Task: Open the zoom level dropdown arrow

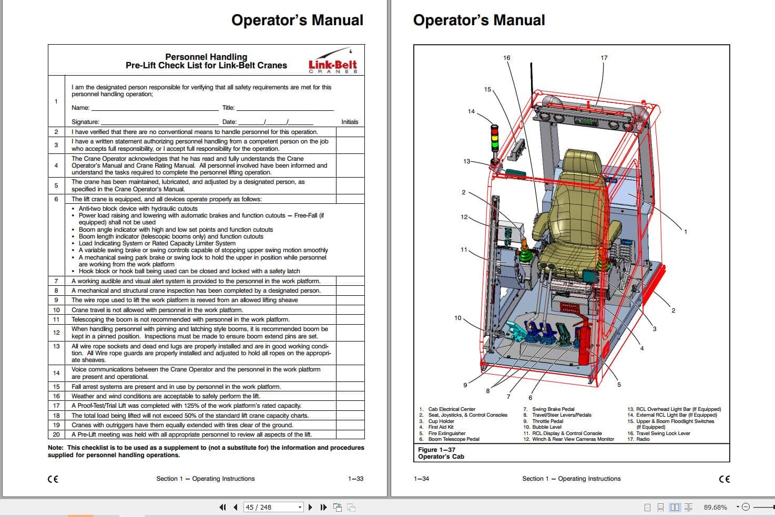Action: pyautogui.click(x=738, y=507)
